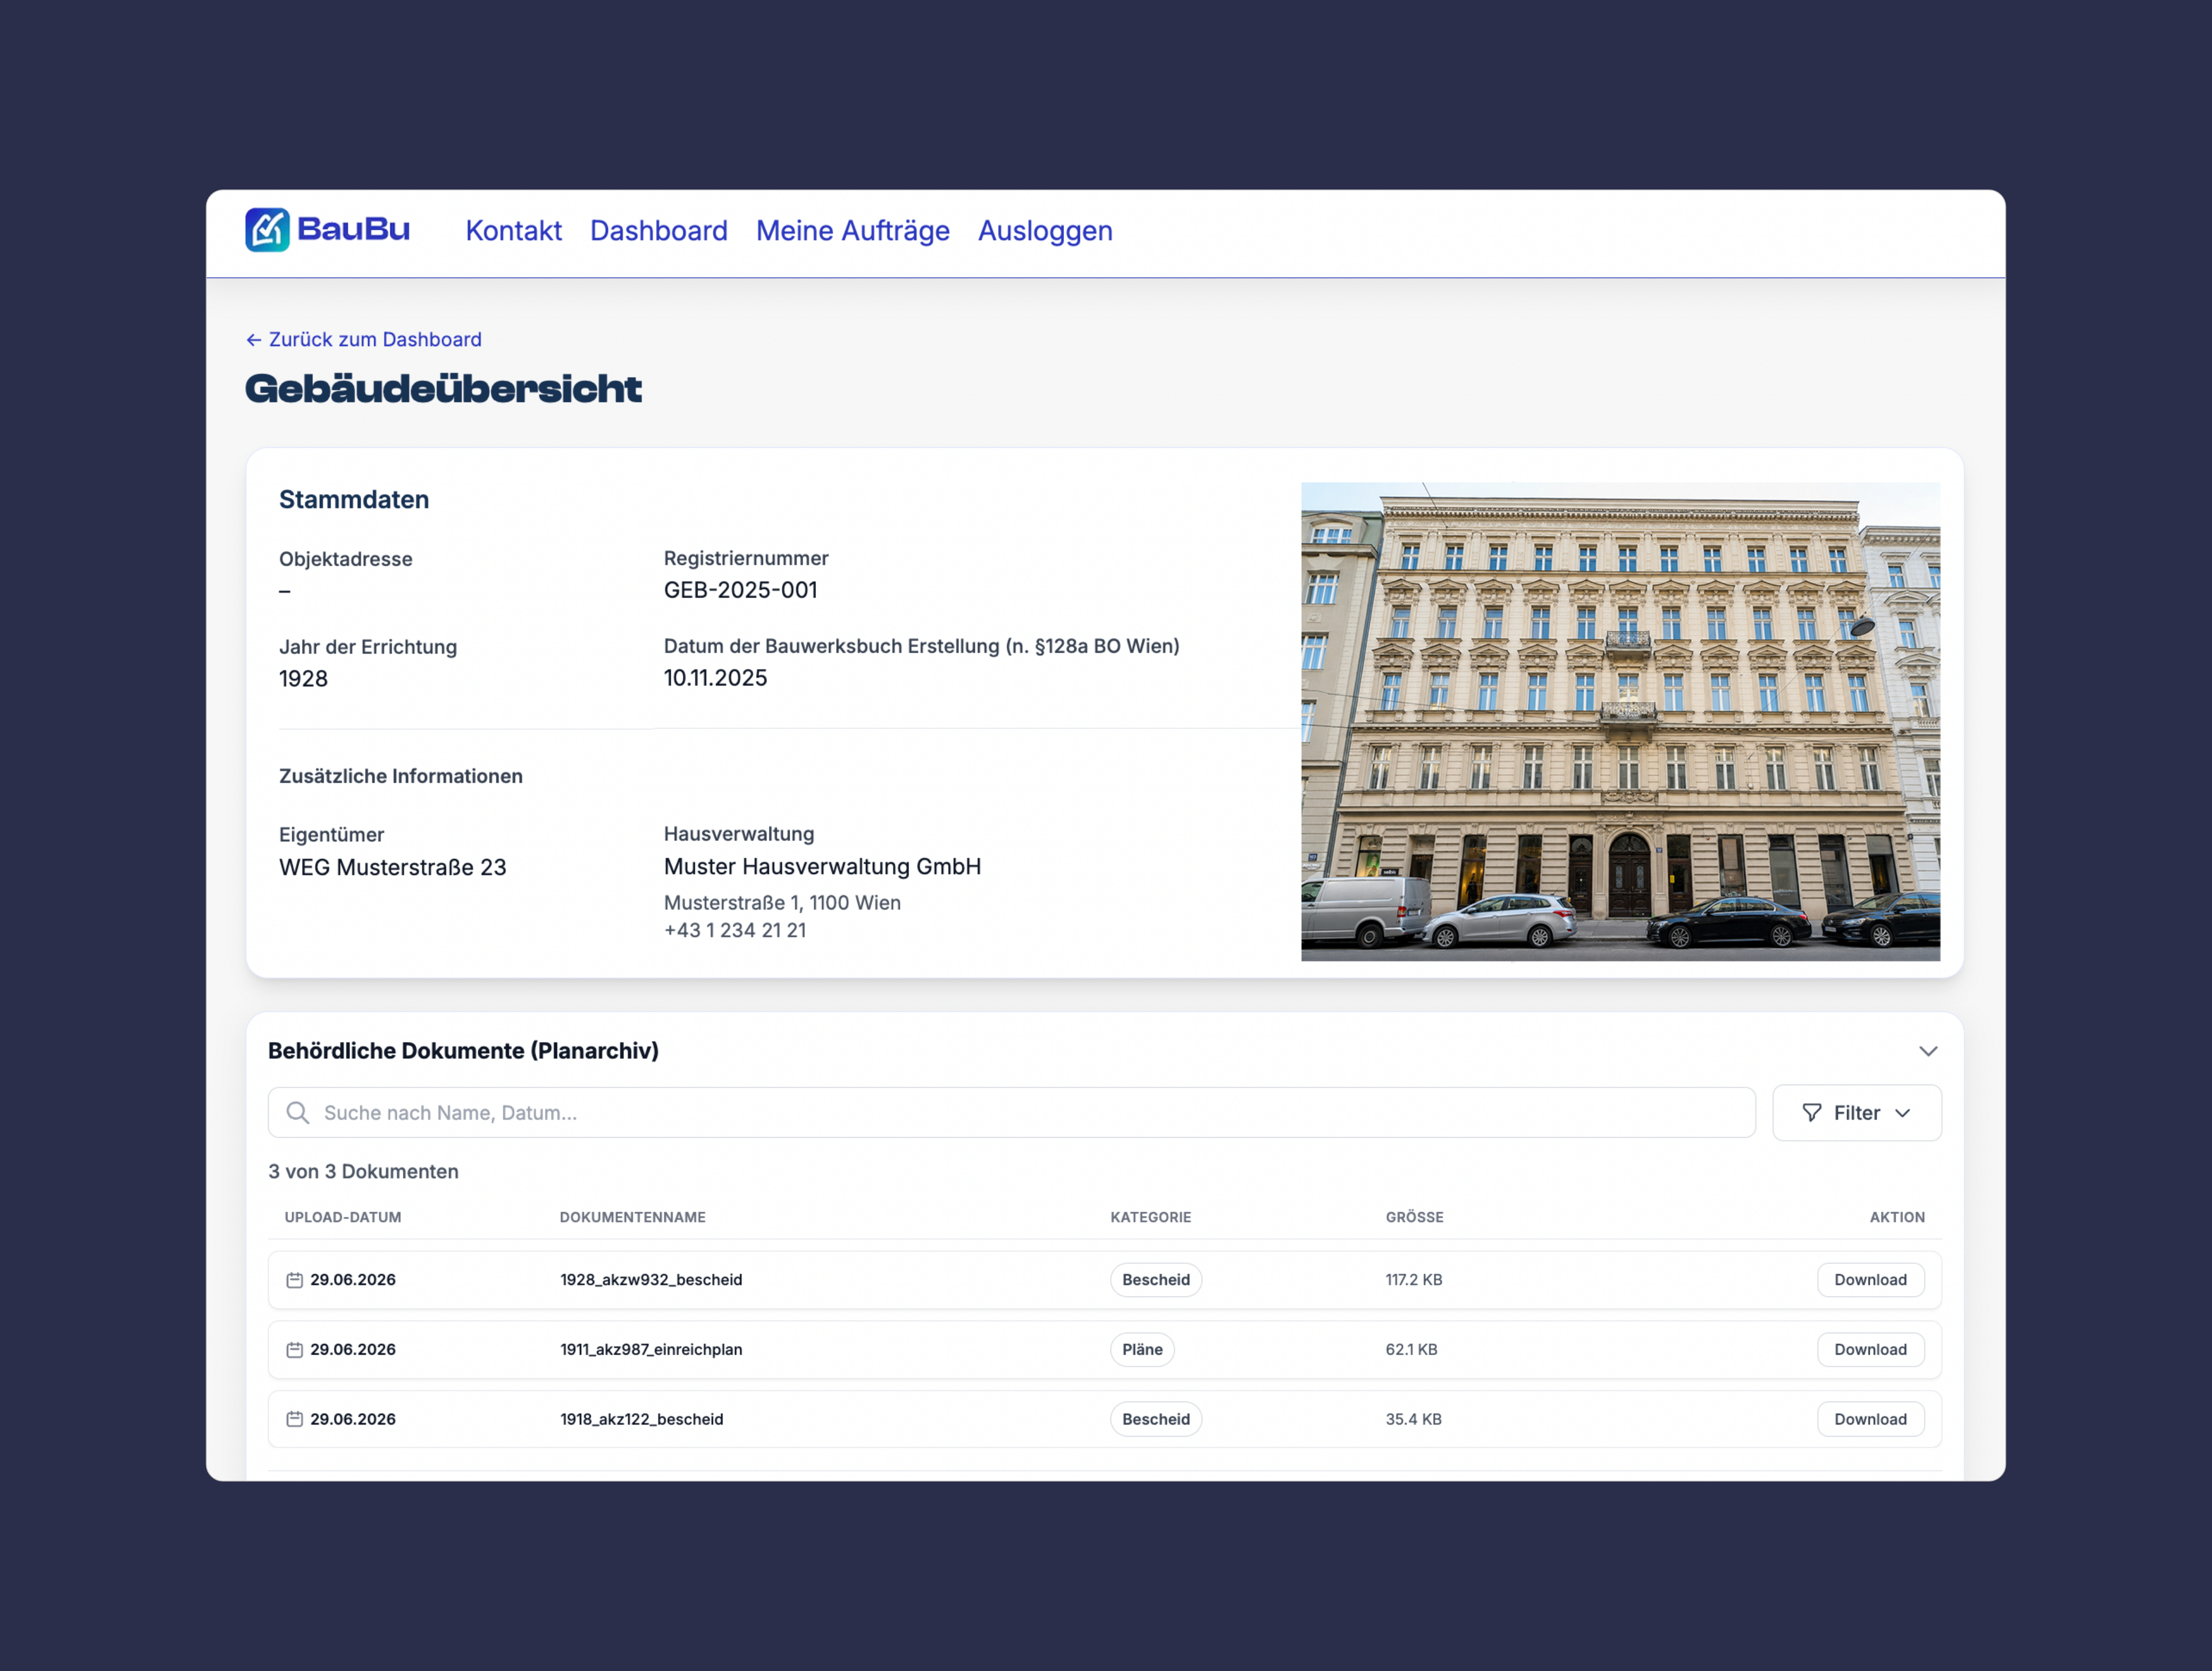Click calendar icon in 1911_akz987_einreichplan row
The width and height of the screenshot is (2212, 1671).
[294, 1350]
